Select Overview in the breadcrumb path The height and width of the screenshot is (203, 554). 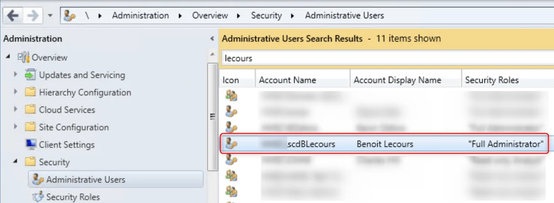click(x=210, y=16)
